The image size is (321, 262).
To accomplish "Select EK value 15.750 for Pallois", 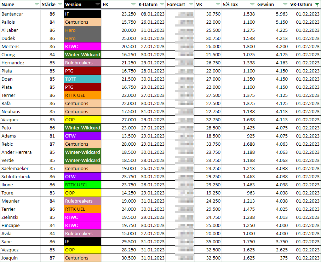I will (x=119, y=22).
